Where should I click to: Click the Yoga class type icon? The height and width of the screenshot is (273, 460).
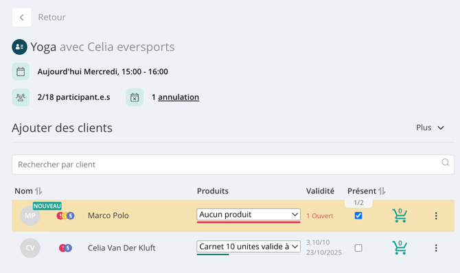pyautogui.click(x=20, y=47)
